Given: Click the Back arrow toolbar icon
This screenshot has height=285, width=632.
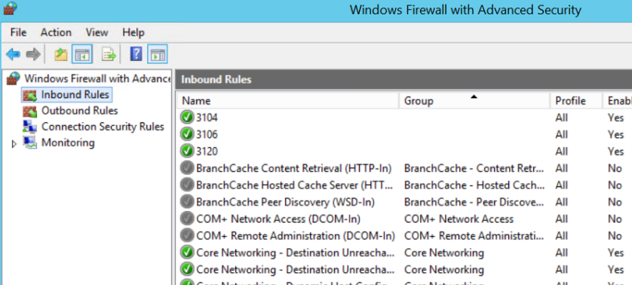Looking at the screenshot, I should (13, 54).
